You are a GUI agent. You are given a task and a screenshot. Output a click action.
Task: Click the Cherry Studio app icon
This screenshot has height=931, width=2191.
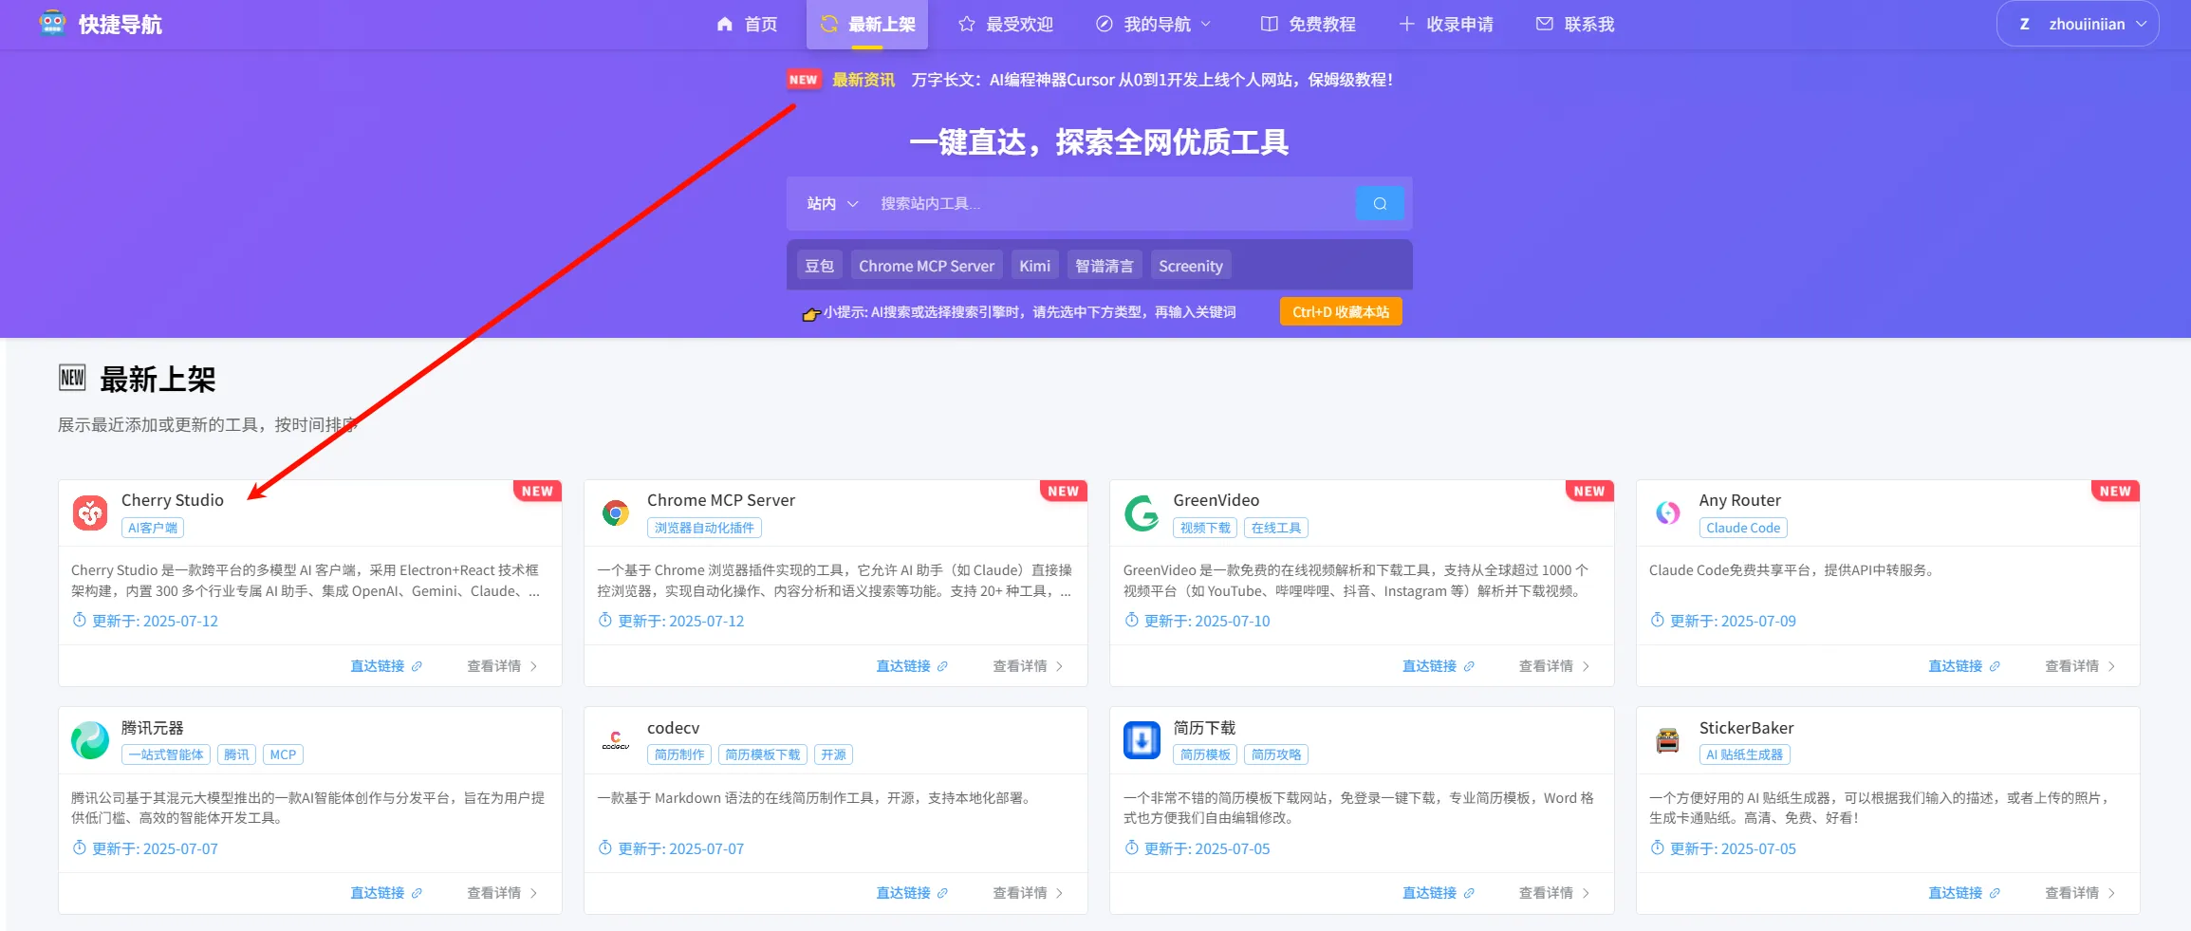click(89, 512)
